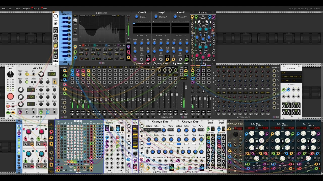Click the CLK 2 output jack on Clocked
The image size is (323, 181).
[x=48, y=112]
